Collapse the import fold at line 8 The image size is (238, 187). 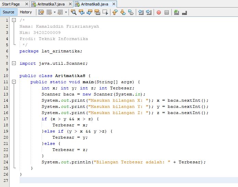click(14, 63)
